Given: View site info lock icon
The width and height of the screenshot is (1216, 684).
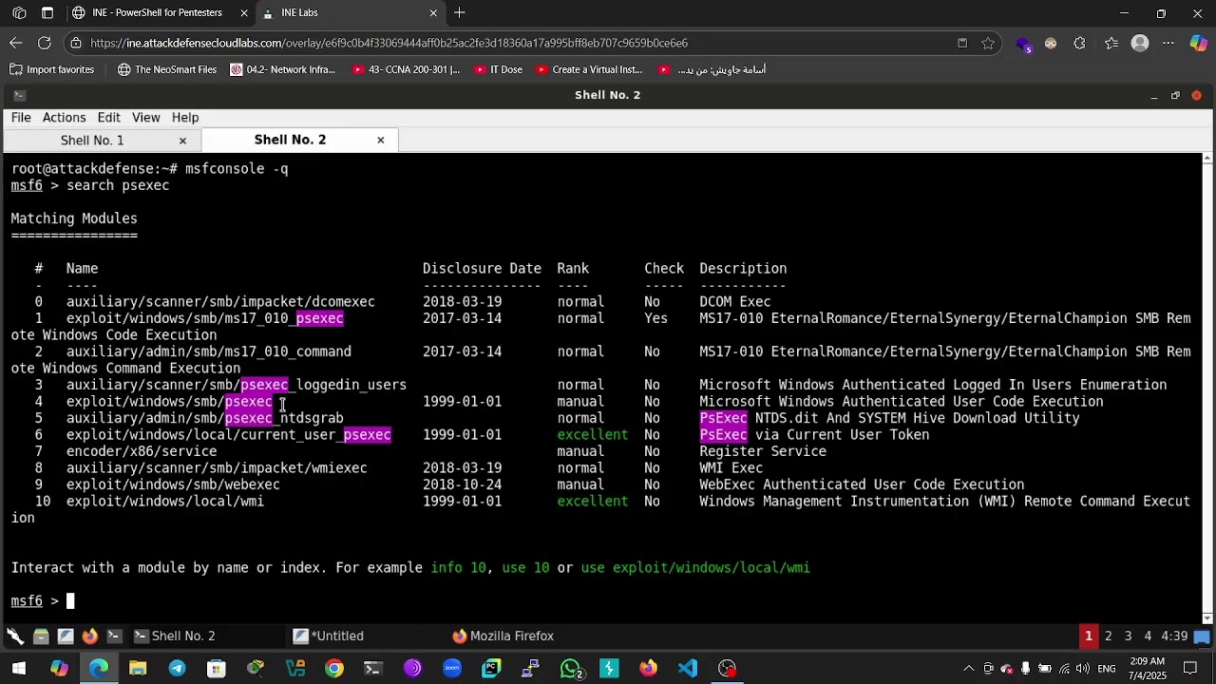Looking at the screenshot, I should [x=76, y=43].
